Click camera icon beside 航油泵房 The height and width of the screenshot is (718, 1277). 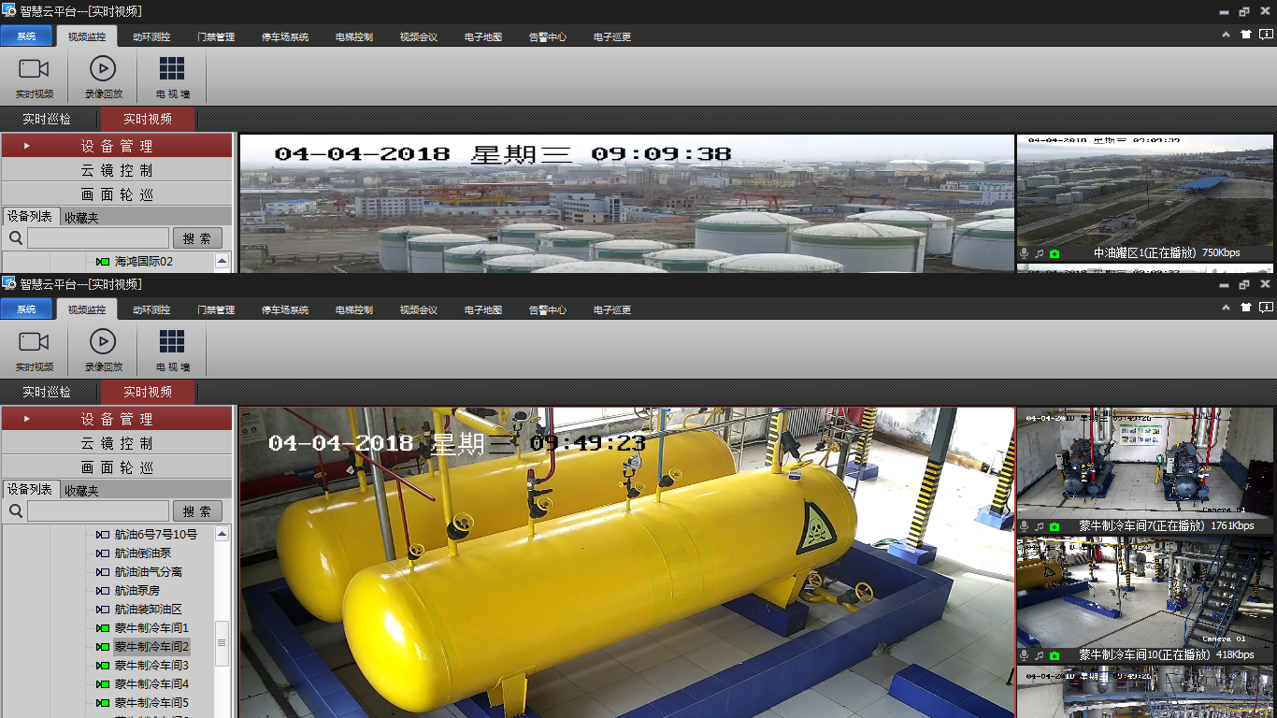pyautogui.click(x=103, y=591)
